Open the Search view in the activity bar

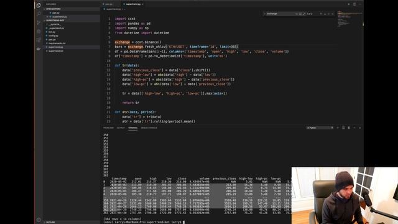pyautogui.click(x=39, y=14)
